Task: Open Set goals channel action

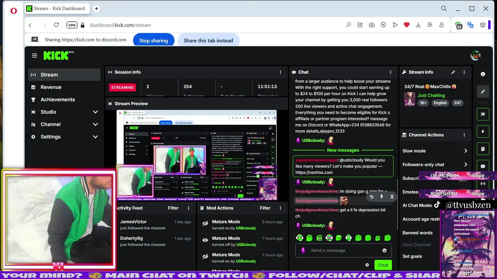Action: point(412,257)
